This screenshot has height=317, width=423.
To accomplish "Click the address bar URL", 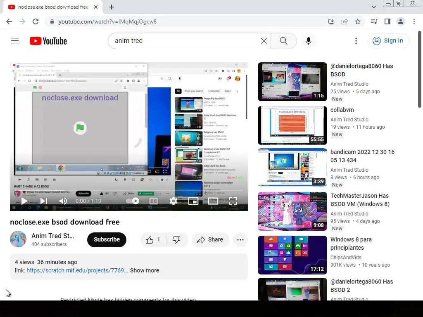I will (107, 21).
